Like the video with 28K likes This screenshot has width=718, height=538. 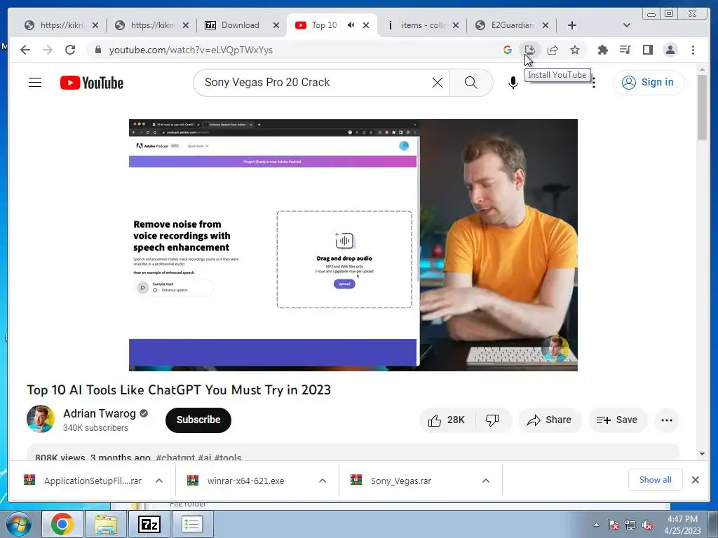447,420
